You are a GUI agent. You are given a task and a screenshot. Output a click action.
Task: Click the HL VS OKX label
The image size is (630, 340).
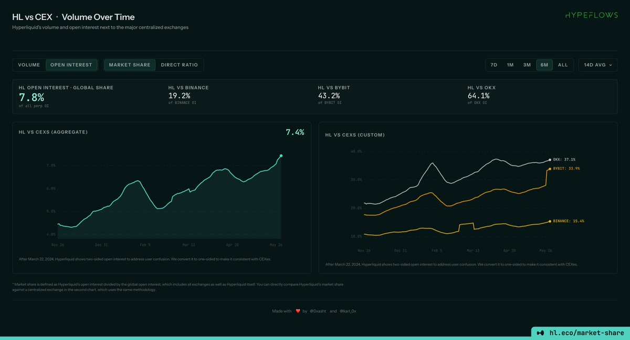coord(481,87)
